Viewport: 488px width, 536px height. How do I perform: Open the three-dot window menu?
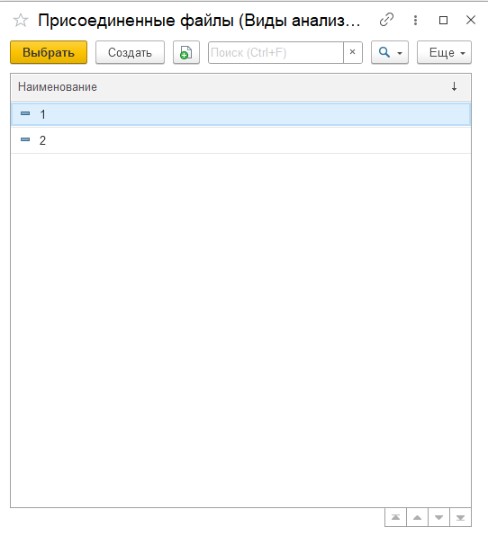click(x=415, y=20)
